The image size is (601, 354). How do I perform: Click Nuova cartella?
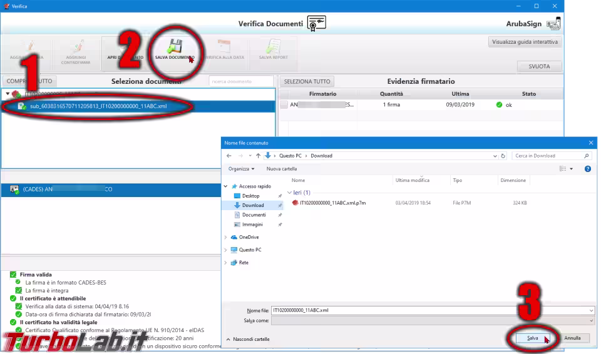(x=281, y=169)
